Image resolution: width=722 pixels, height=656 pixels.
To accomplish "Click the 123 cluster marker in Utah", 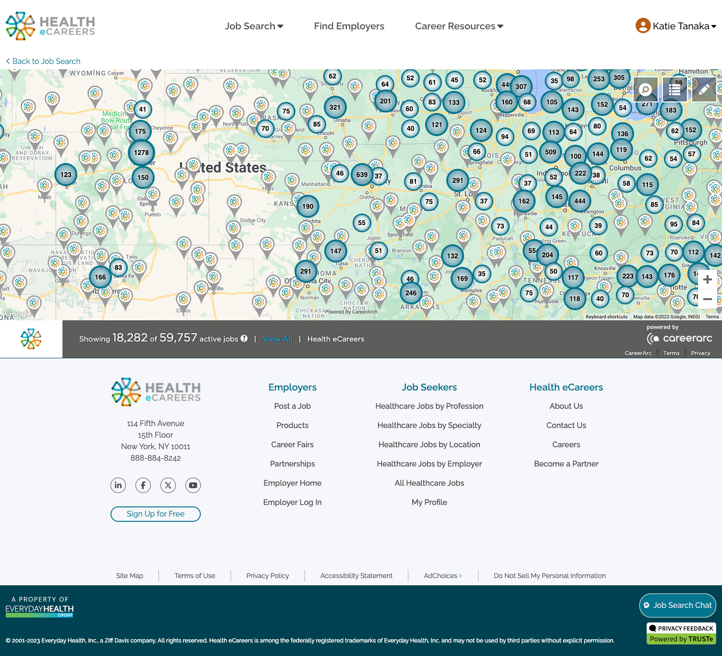I will click(66, 175).
